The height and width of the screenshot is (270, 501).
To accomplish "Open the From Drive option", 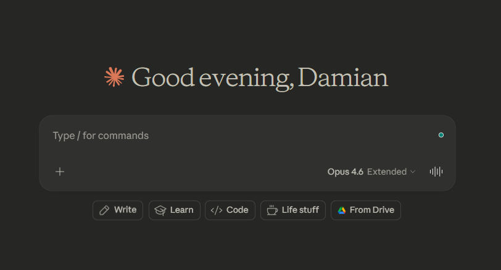I will click(366, 210).
